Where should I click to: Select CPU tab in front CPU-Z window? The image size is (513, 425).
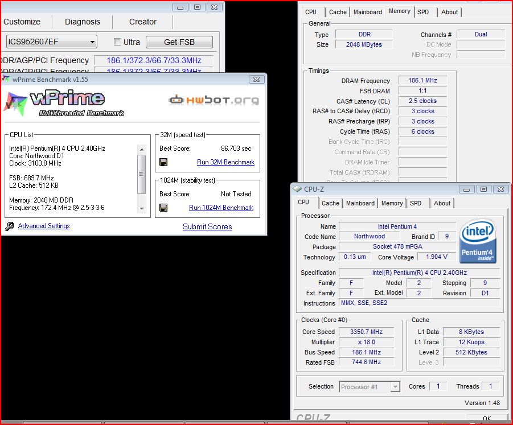tap(303, 203)
